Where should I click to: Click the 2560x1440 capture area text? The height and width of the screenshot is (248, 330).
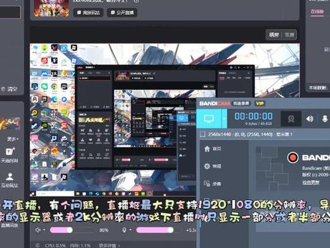point(250,134)
